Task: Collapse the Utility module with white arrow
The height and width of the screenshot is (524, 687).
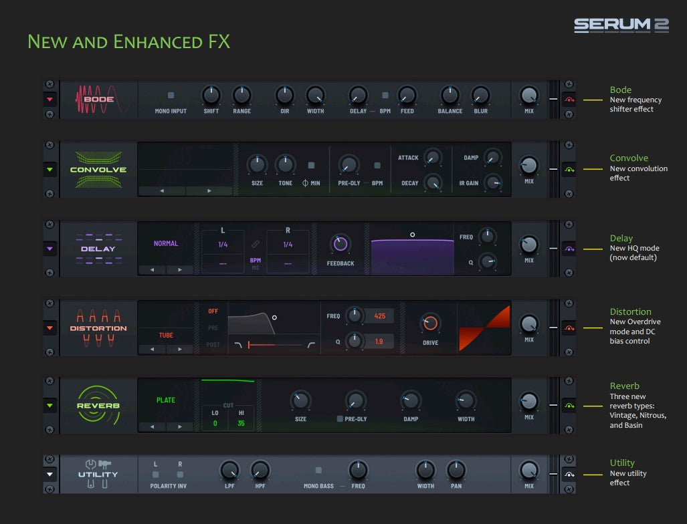Action: [50, 474]
